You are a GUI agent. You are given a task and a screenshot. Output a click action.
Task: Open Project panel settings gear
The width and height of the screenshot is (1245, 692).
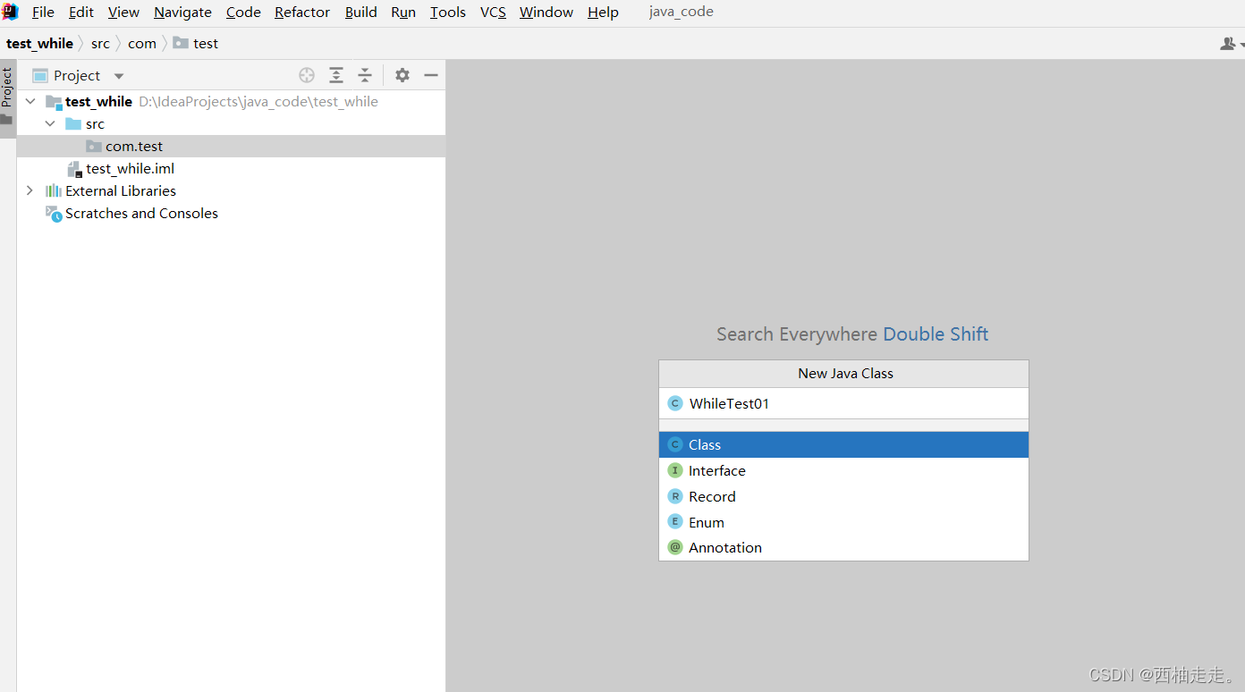coord(402,75)
